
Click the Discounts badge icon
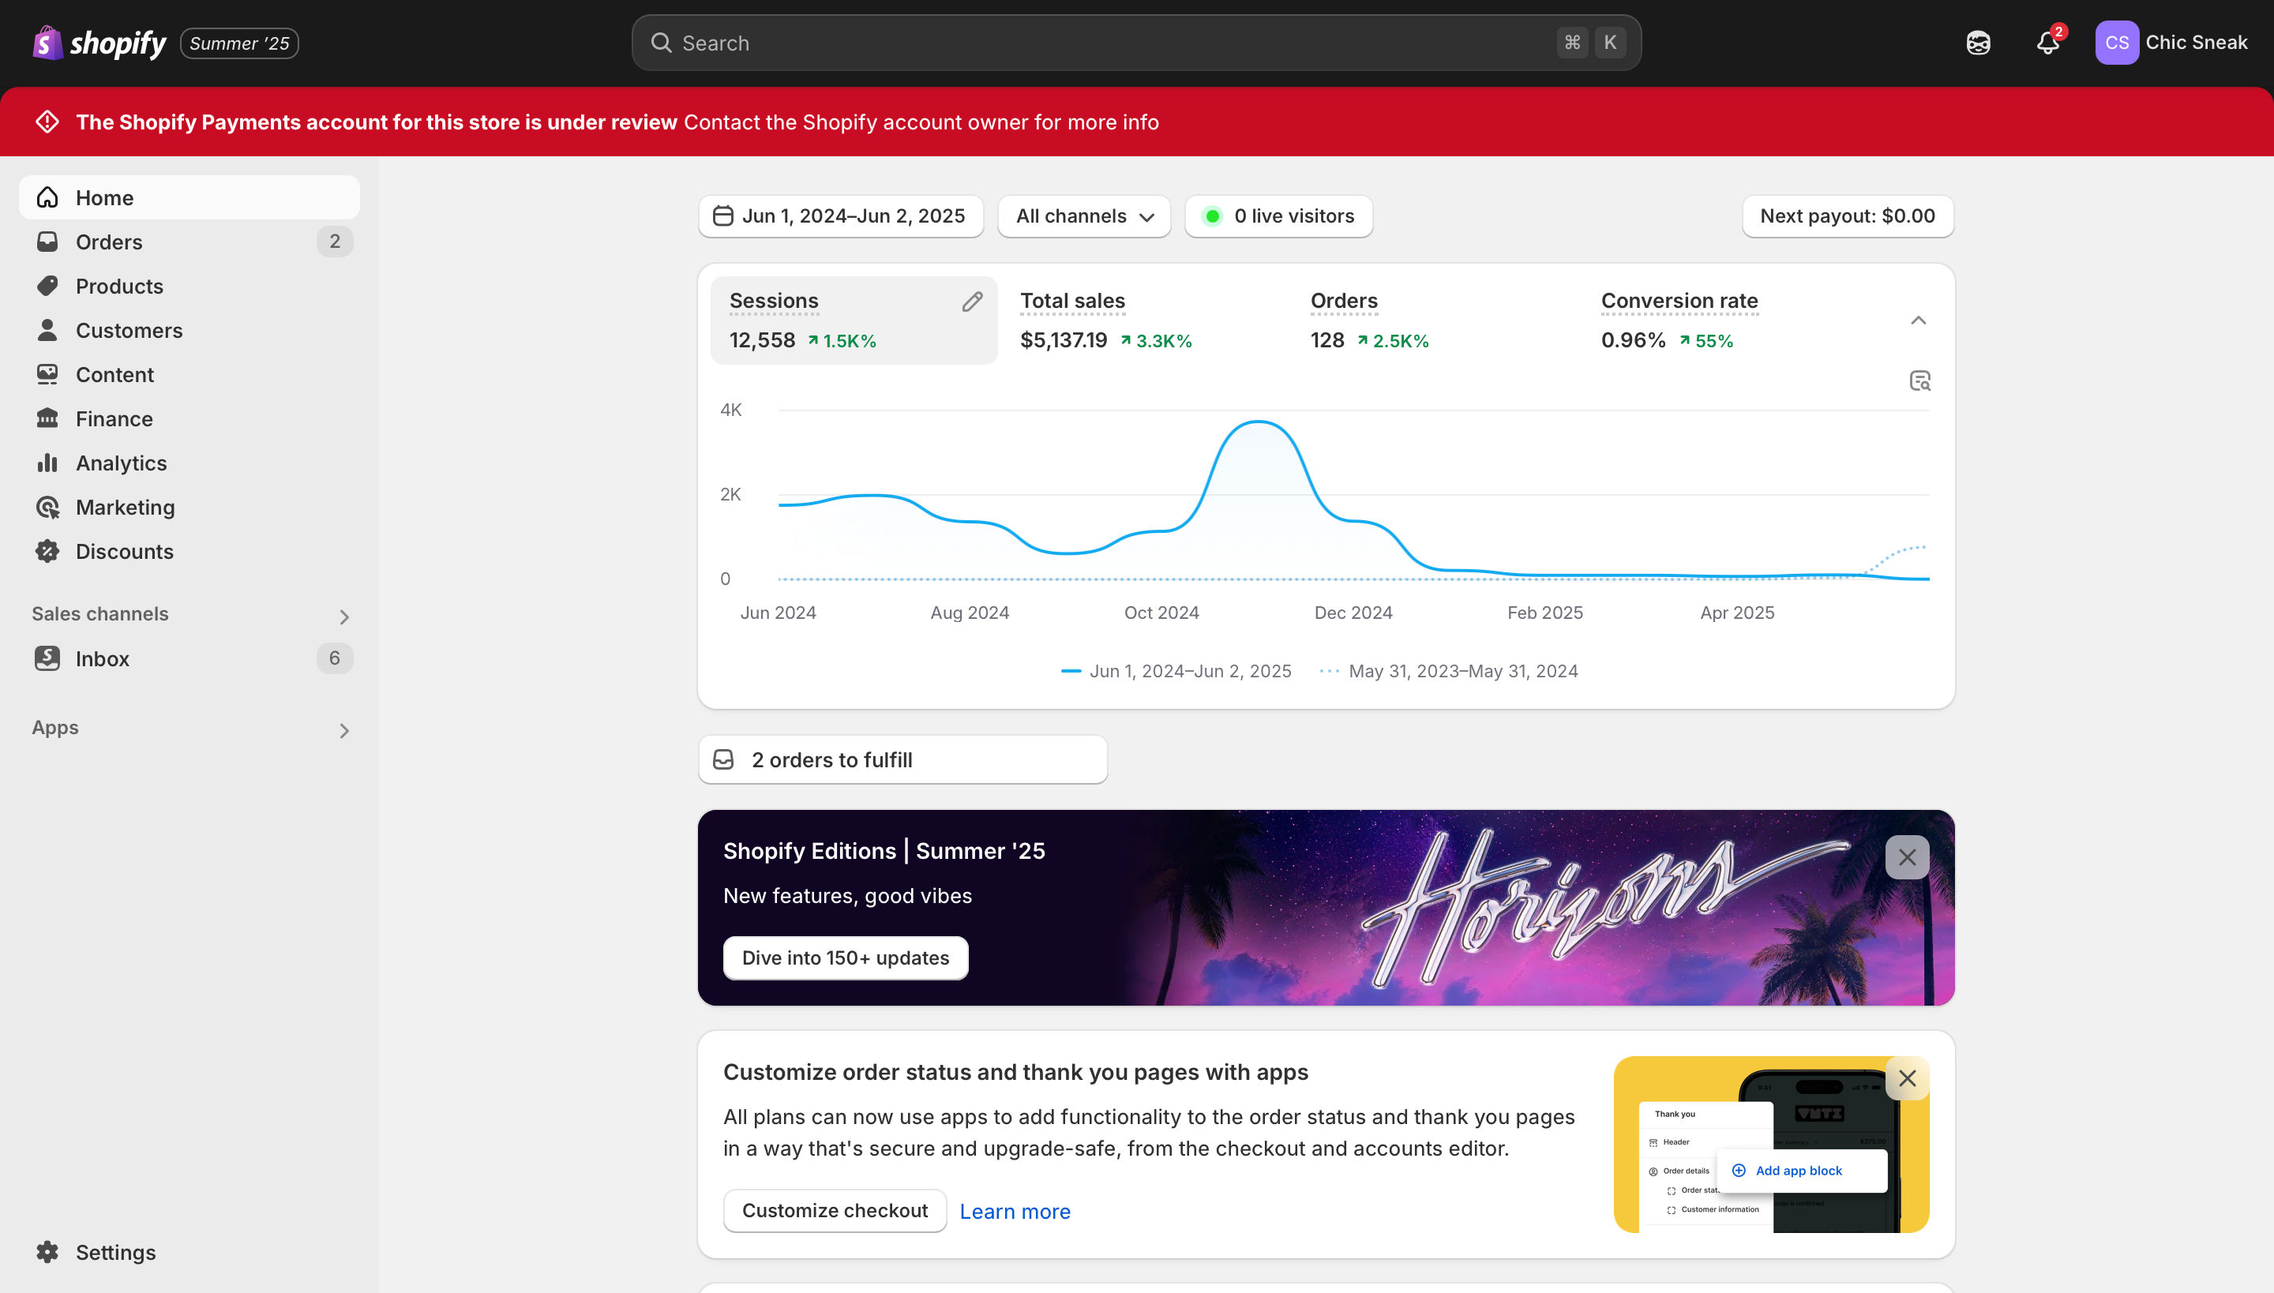pos(47,552)
